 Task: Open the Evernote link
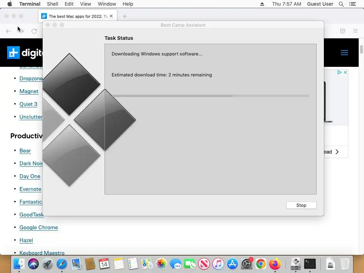tap(30, 189)
